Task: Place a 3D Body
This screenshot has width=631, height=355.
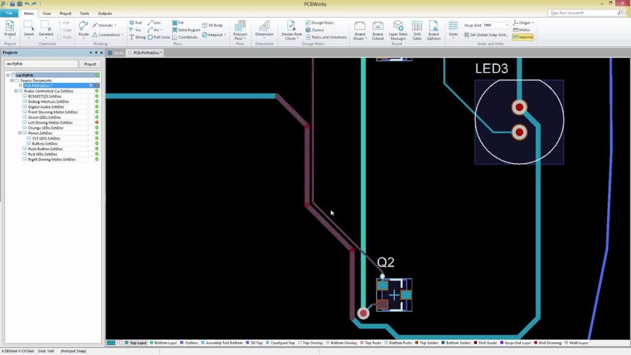Action: (x=213, y=24)
